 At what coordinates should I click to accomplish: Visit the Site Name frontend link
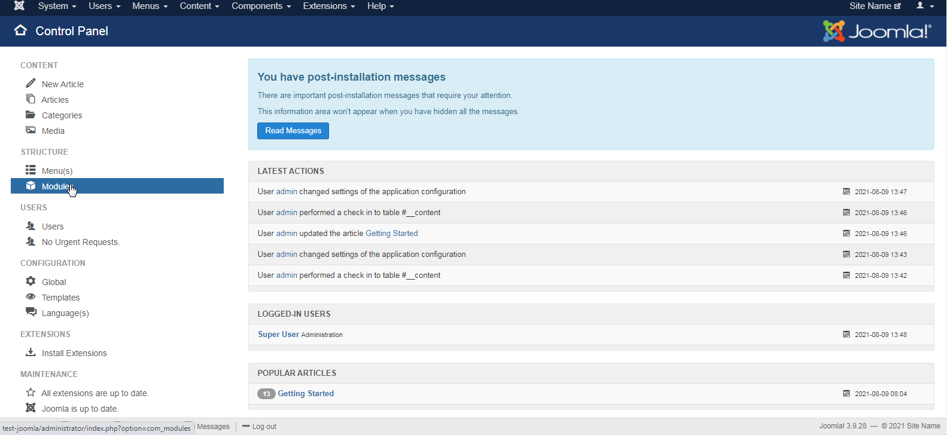pos(875,6)
